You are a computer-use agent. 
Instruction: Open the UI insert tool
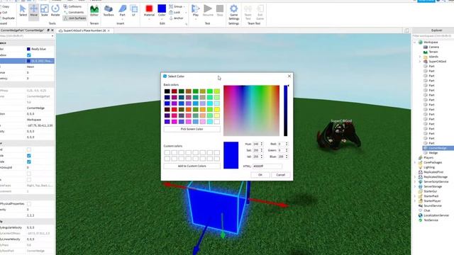coord(134,11)
